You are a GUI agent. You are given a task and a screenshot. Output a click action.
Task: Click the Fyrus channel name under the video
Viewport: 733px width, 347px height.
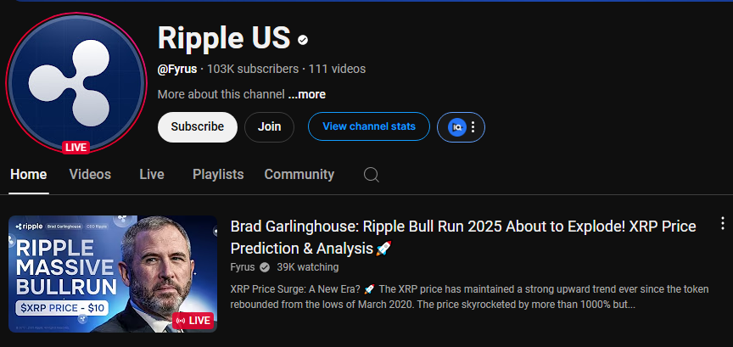tap(243, 267)
